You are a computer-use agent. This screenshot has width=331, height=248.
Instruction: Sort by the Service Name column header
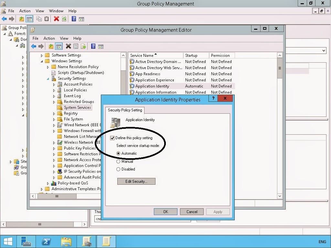156,56
